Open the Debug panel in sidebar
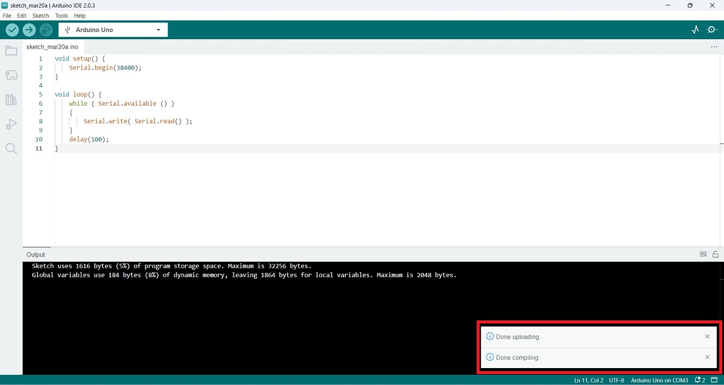This screenshot has height=385, width=724. 11,124
